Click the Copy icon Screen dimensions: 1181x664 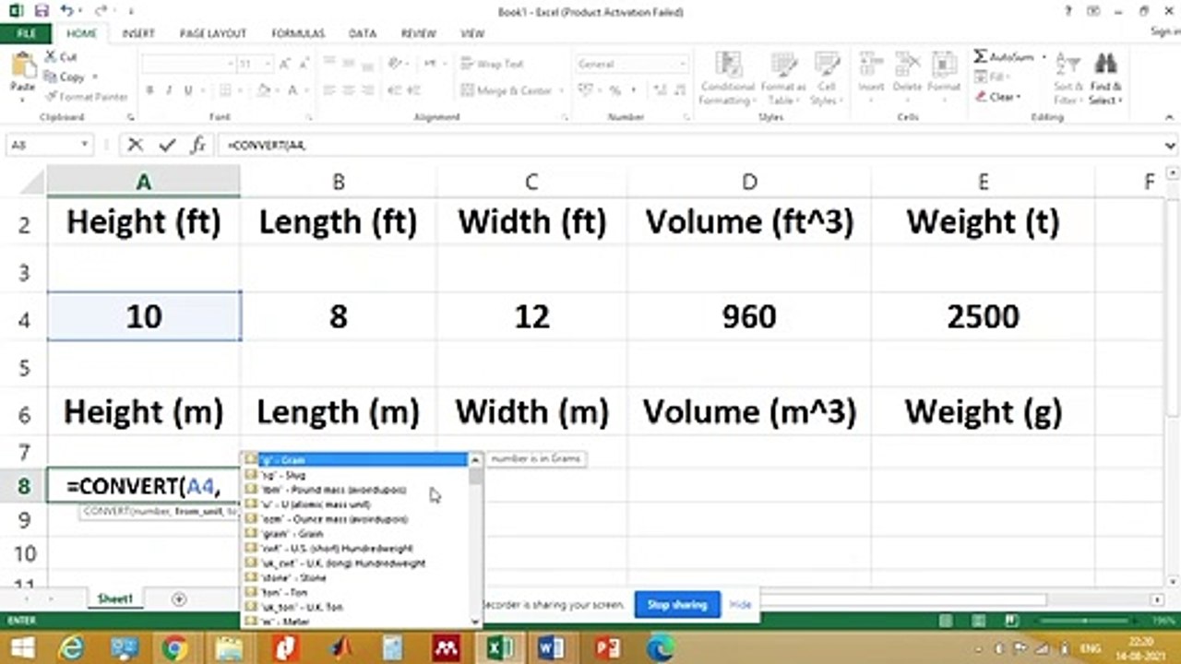[50, 77]
